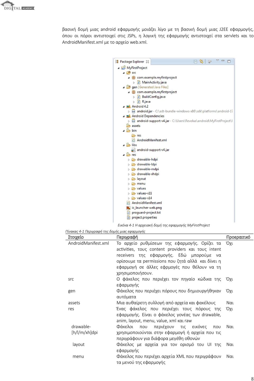Expand the R.java node

(134, 102)
